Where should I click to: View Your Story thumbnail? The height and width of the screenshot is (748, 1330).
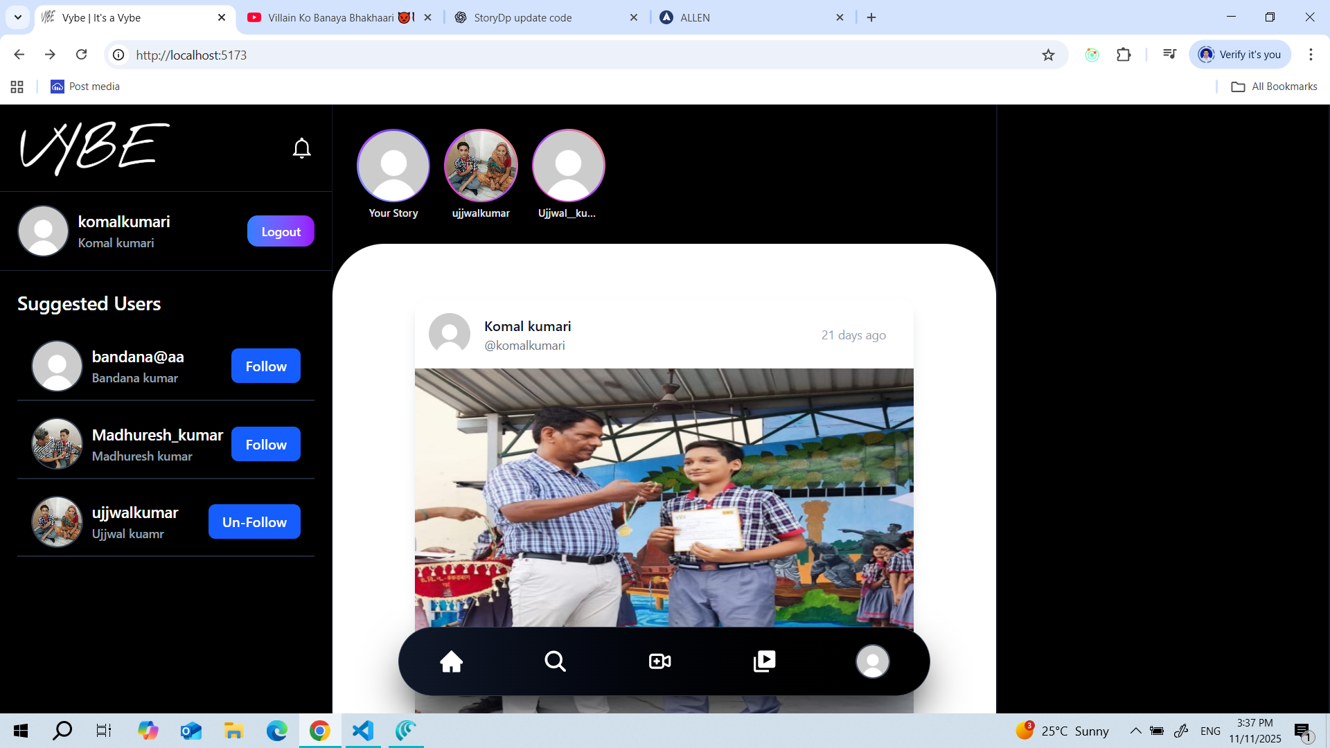coord(393,166)
